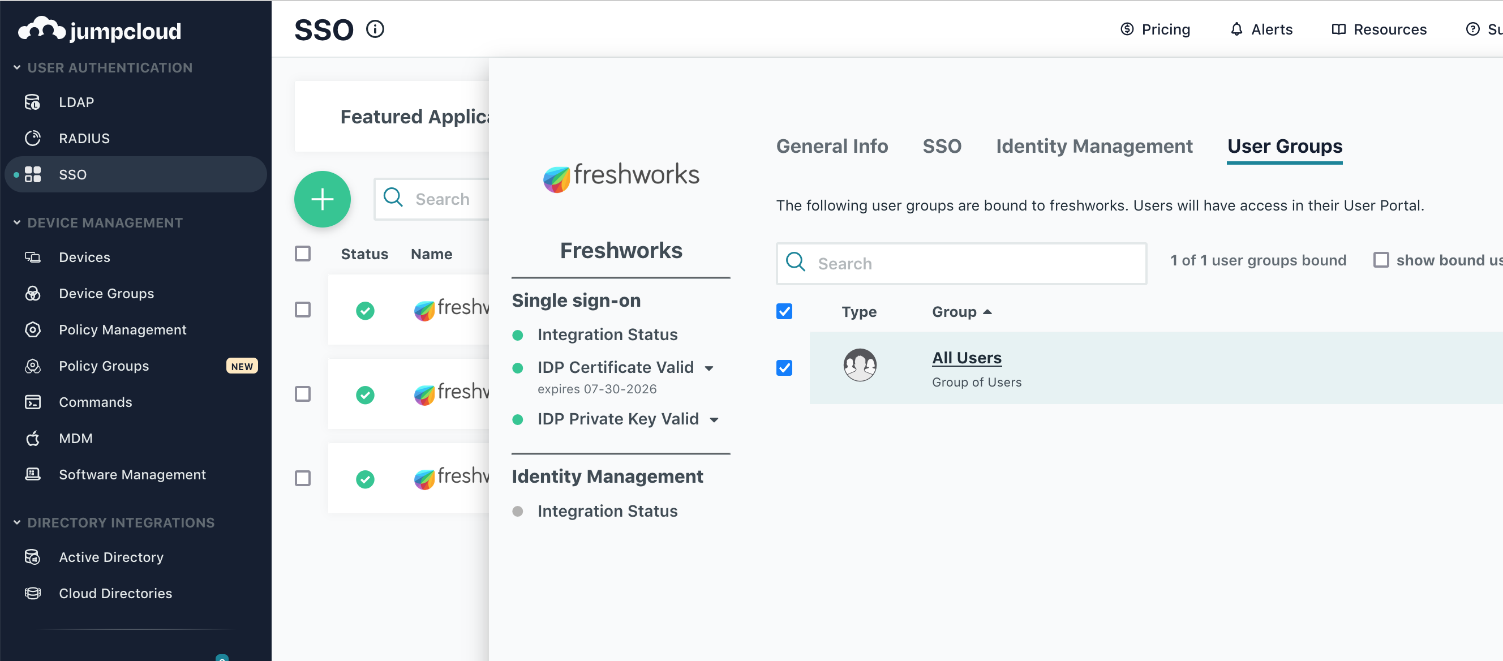This screenshot has height=661, width=1503.
Task: Open the Identity Management tab
Action: click(x=1093, y=146)
